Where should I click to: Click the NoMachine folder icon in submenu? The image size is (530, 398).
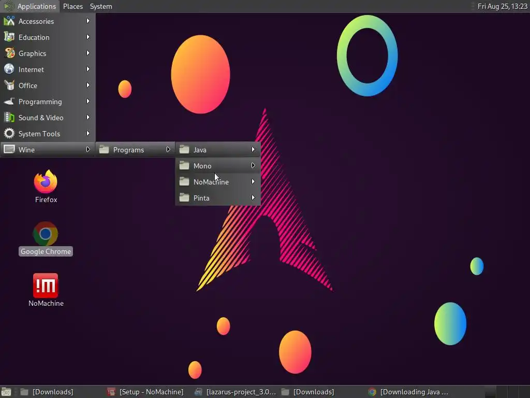184,181
